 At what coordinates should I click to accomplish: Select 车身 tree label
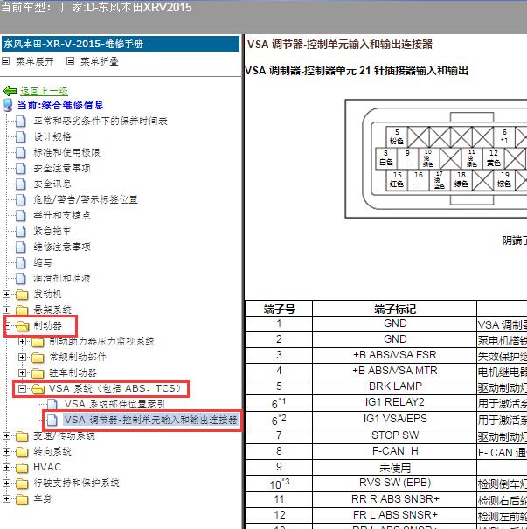(x=43, y=499)
